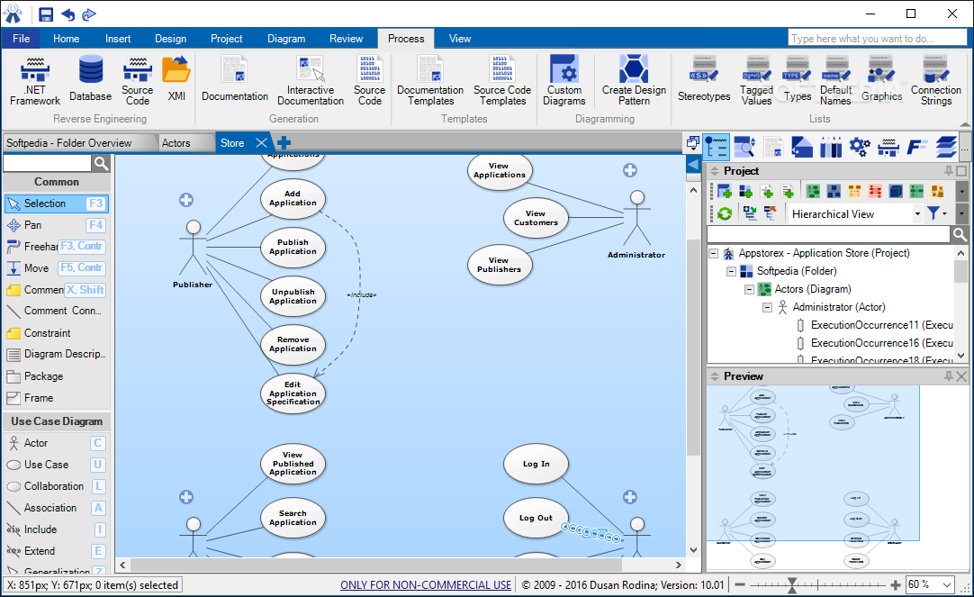974x597 pixels.
Task: Open Custom Diagrams
Action: [564, 81]
